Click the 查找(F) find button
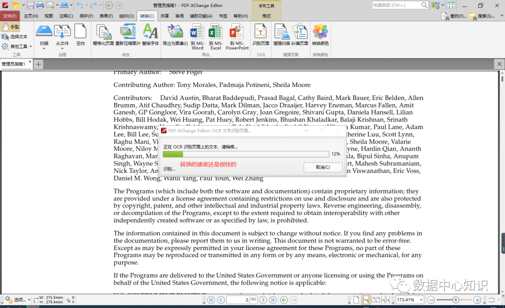 (454, 16)
